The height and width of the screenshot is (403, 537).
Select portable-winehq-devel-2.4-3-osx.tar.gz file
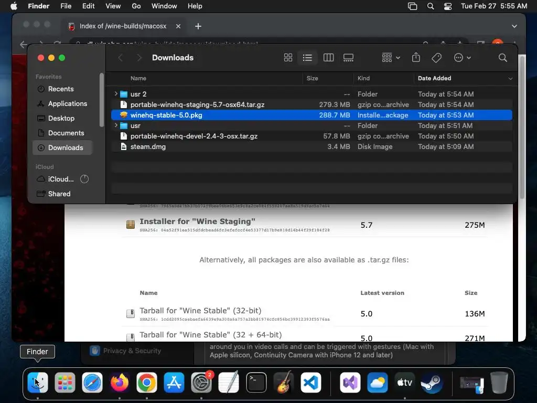(312, 136)
